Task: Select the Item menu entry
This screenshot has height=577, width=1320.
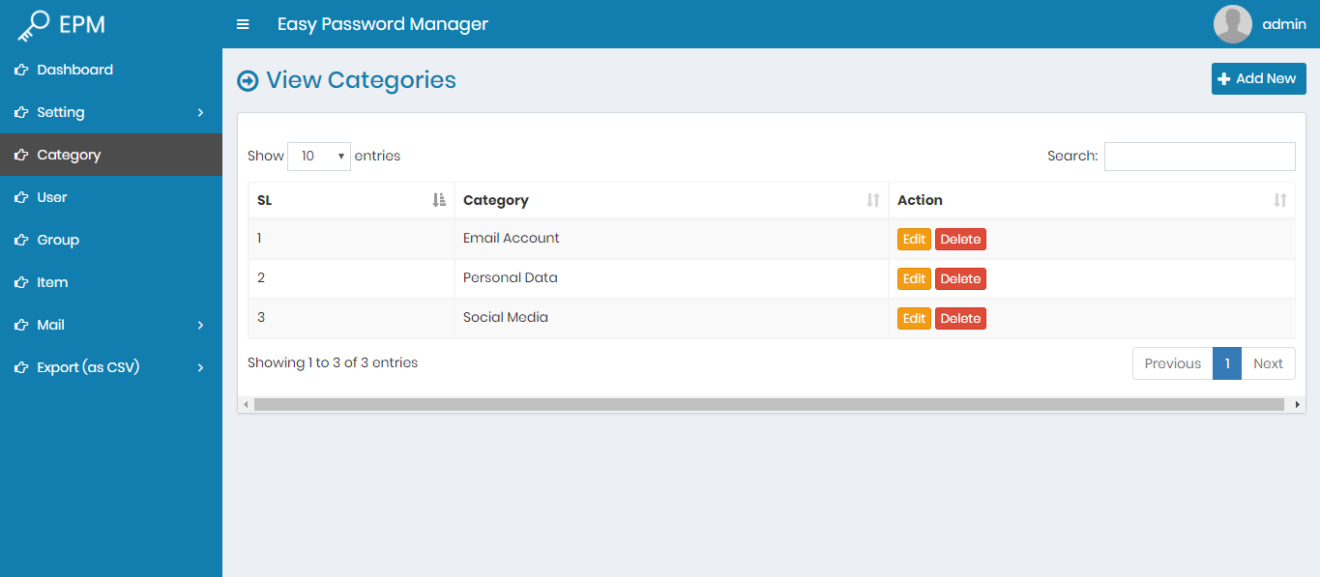Action: pos(52,282)
